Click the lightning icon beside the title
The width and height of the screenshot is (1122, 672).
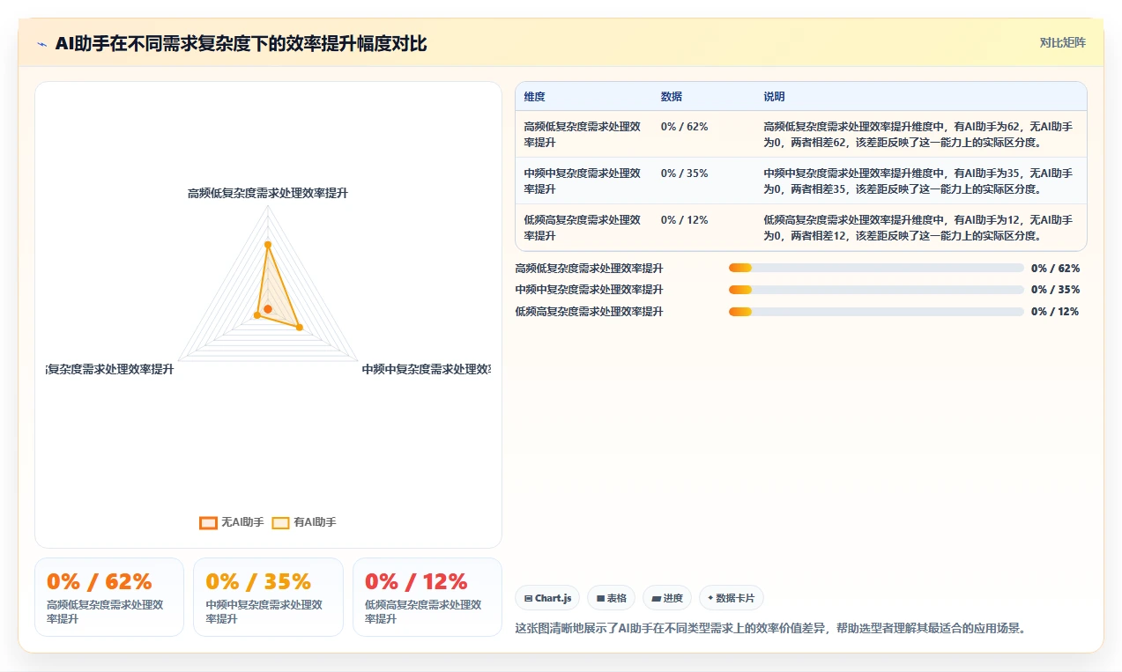41,44
